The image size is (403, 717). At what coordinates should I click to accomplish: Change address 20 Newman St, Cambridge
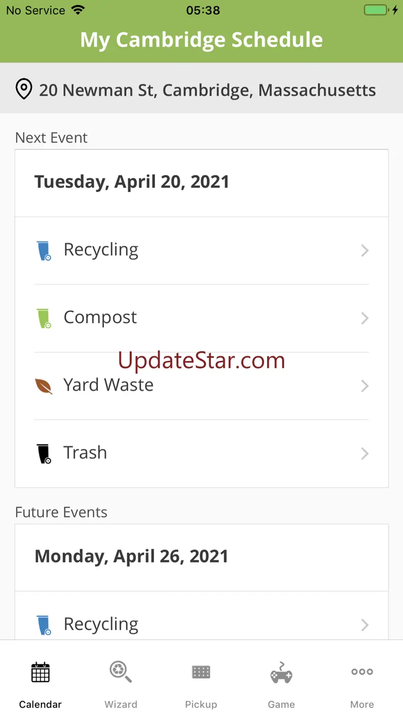click(207, 90)
